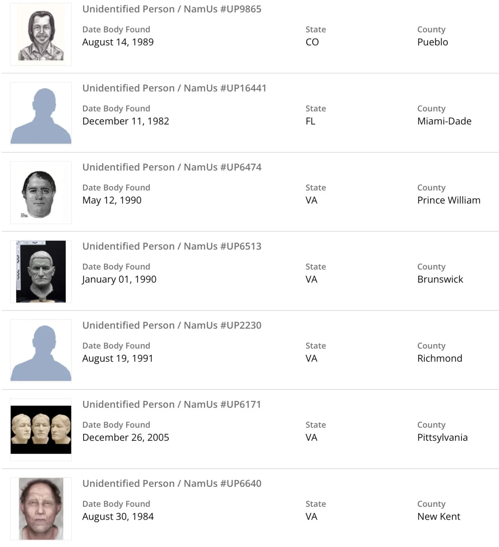This screenshot has width=499, height=547.
Task: Select the date January 01, 1990
Action: pyautogui.click(x=119, y=279)
